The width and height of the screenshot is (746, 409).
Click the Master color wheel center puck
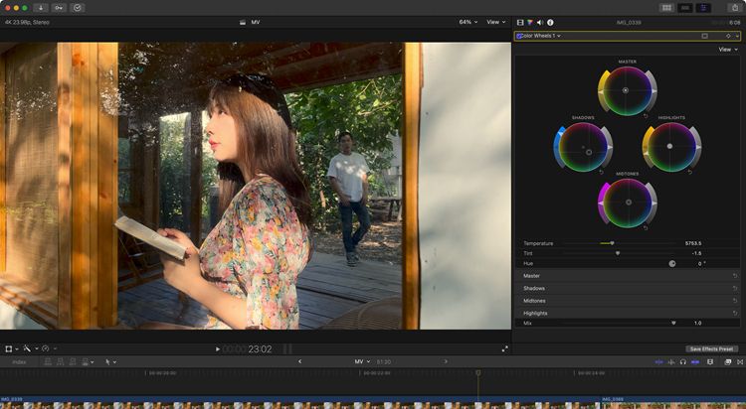click(x=626, y=90)
